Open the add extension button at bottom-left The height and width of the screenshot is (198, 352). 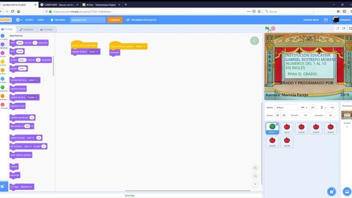pyautogui.click(x=3, y=186)
